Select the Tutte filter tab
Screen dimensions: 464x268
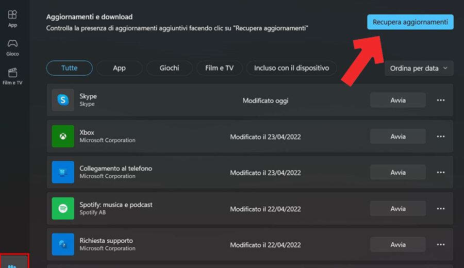pyautogui.click(x=70, y=68)
